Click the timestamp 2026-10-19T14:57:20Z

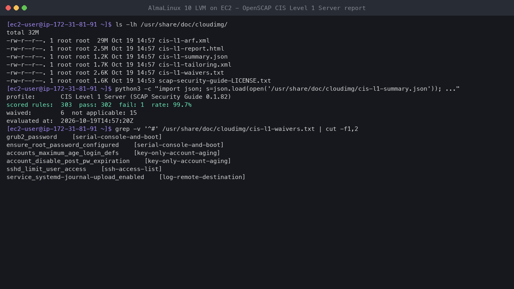click(x=97, y=121)
